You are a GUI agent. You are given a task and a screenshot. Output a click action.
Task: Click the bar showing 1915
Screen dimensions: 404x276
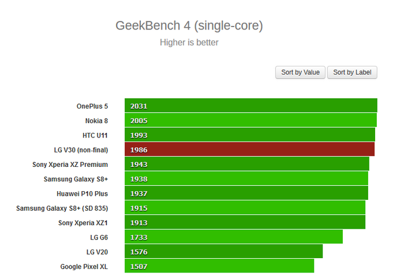(x=245, y=208)
